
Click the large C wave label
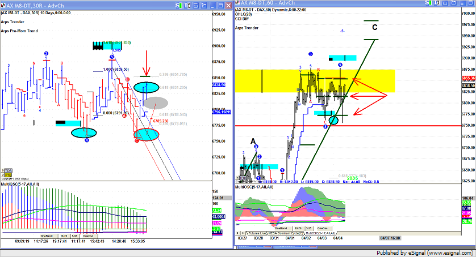[x=374, y=27]
